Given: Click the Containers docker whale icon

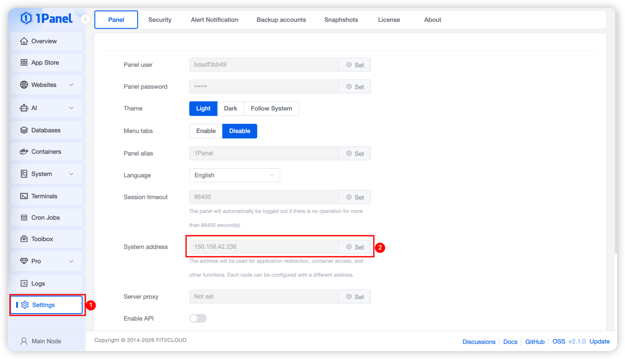Looking at the screenshot, I should click(24, 151).
